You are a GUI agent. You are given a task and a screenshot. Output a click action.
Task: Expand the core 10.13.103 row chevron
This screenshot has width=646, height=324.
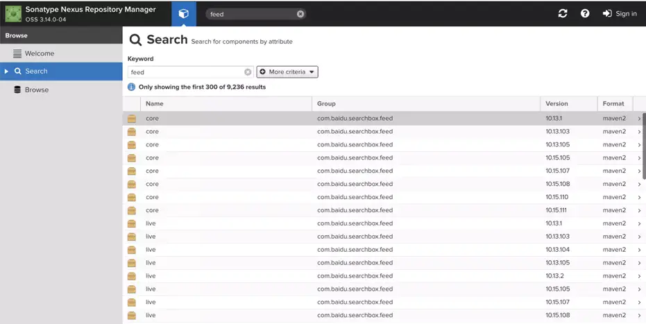(x=639, y=132)
